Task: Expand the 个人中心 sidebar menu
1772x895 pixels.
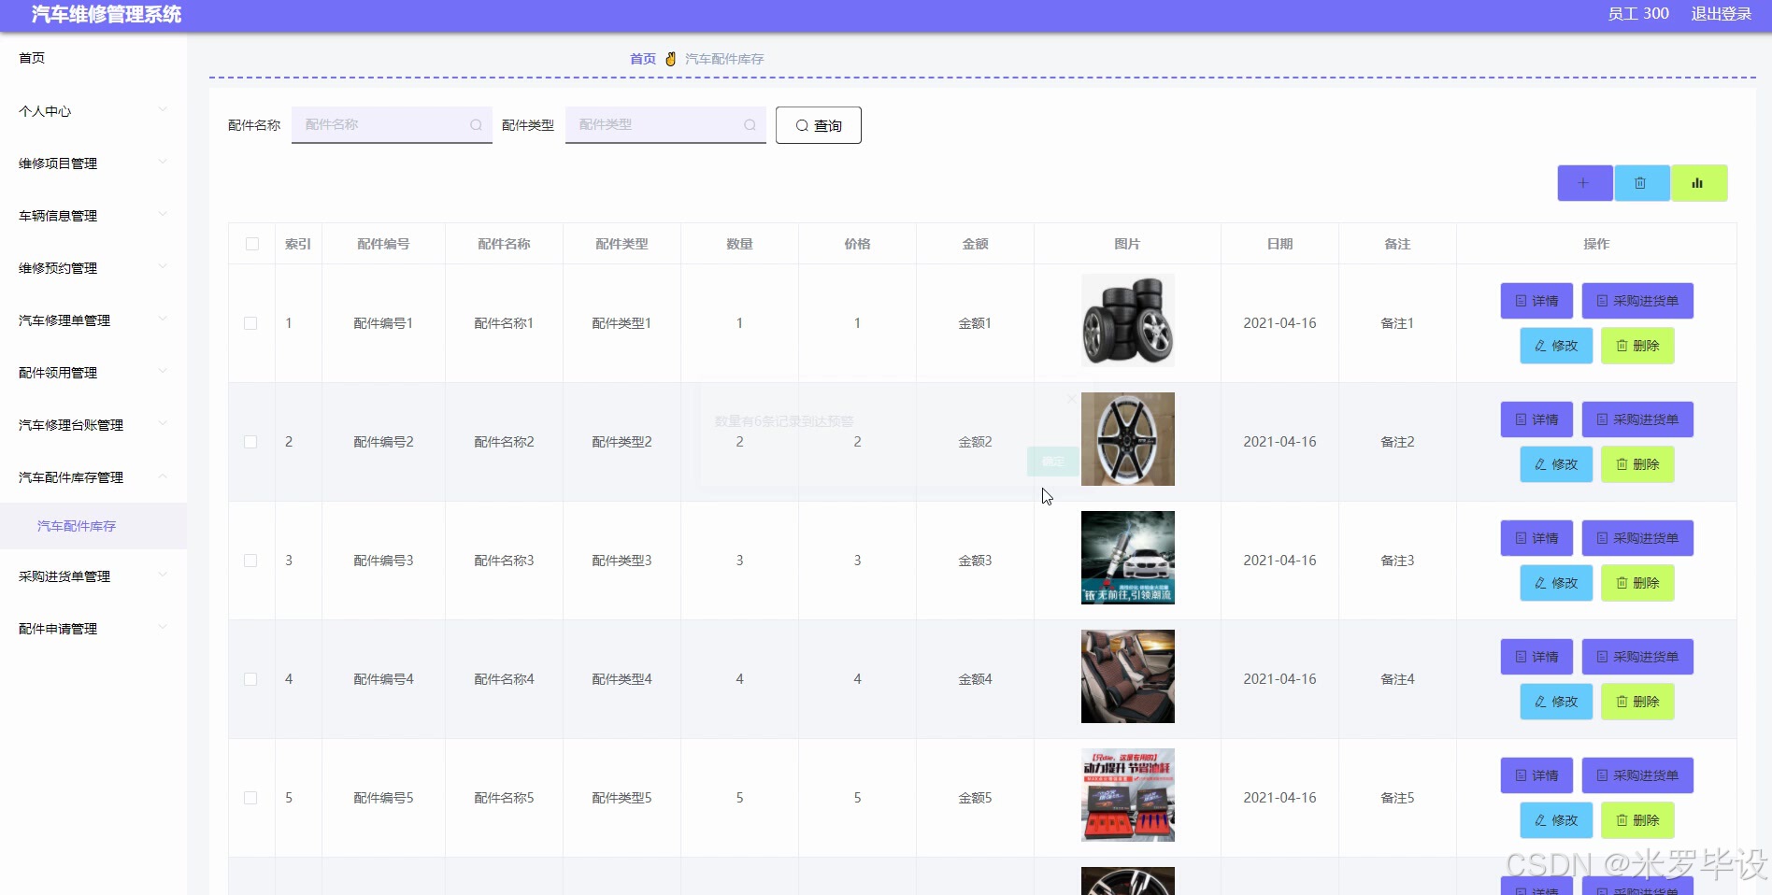Action: (x=93, y=111)
